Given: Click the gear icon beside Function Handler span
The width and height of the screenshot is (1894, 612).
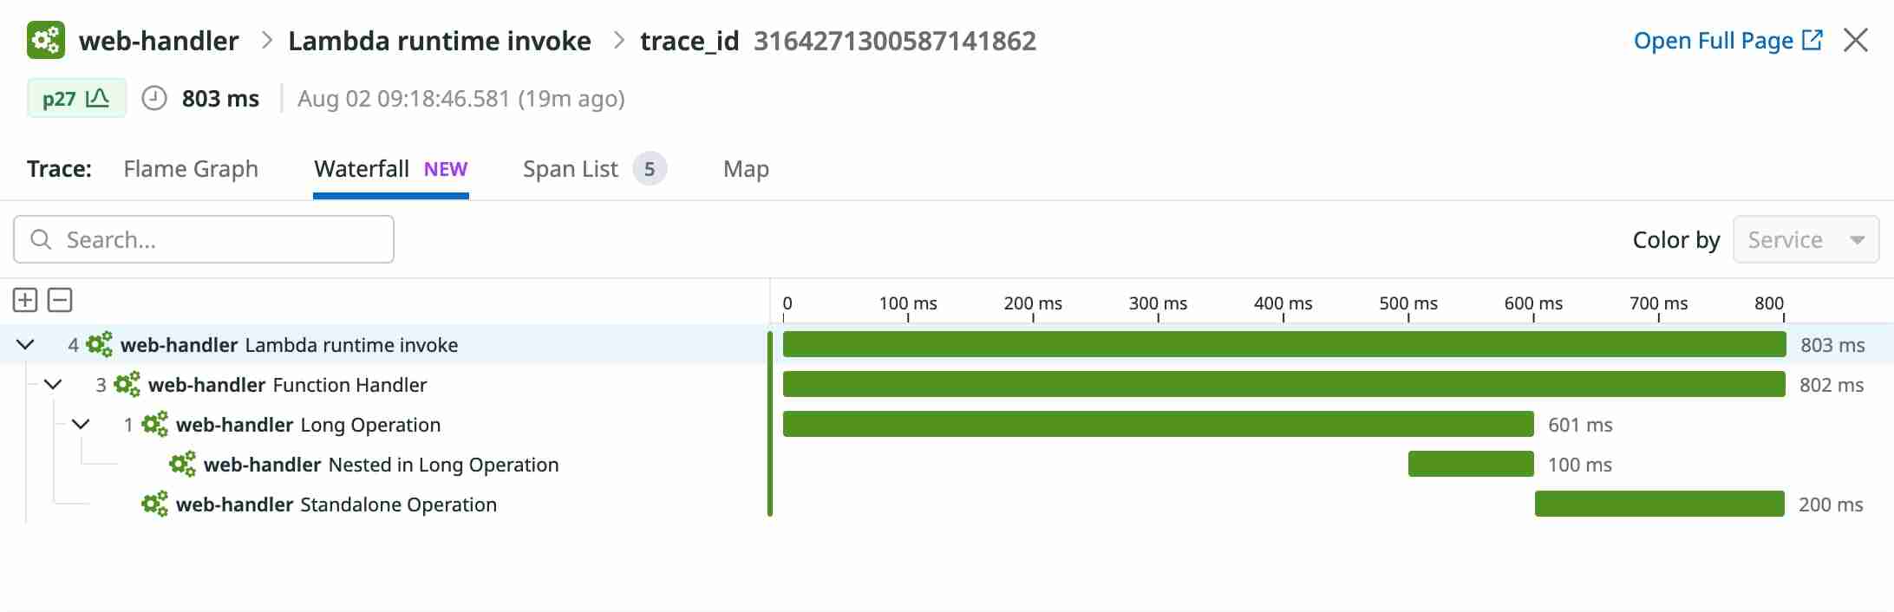Looking at the screenshot, I should [128, 384].
